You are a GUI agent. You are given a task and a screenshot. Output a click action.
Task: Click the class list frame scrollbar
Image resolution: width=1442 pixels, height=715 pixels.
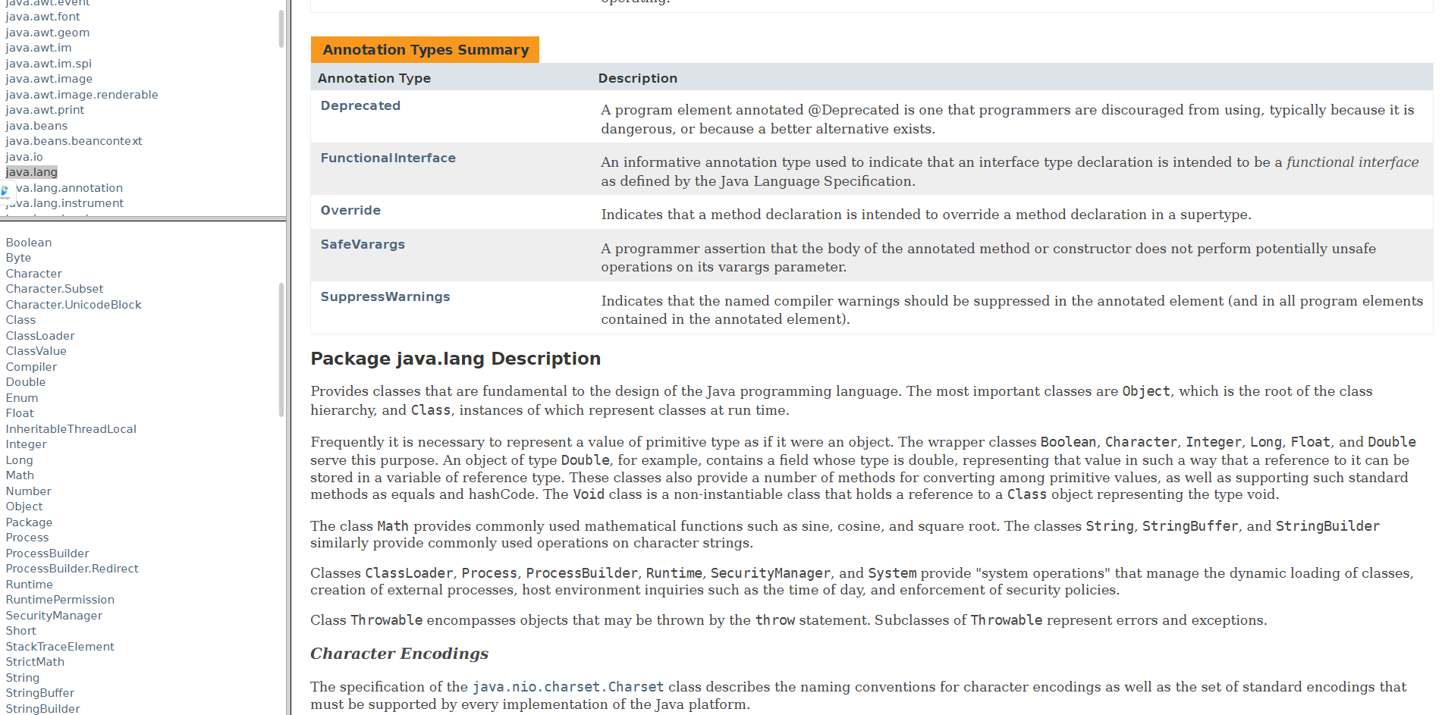[281, 350]
